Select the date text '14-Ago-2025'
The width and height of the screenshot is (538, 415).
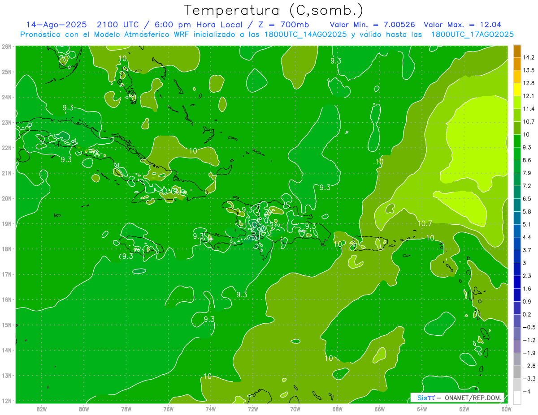(56, 25)
